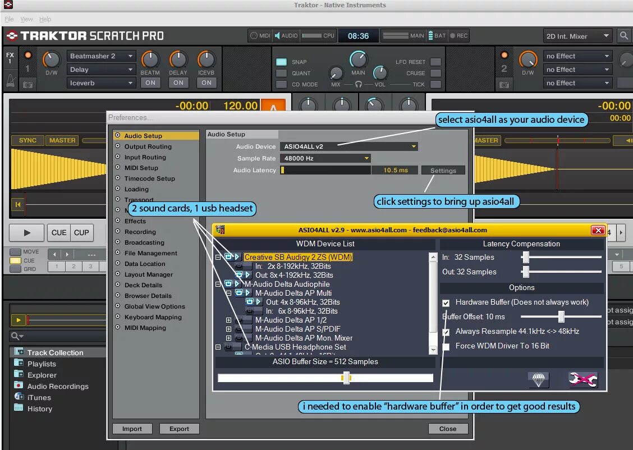Toggle the QUANT button
The width and height of the screenshot is (633, 450).
coord(281,73)
